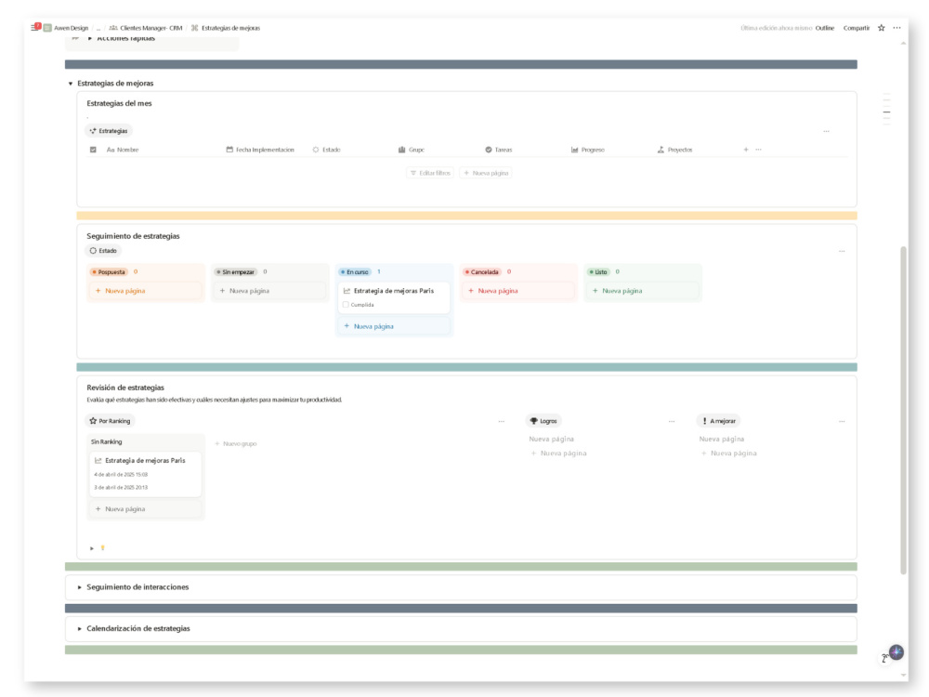
Task: Expand Seguimiento de interacciones section
Action: (79, 587)
